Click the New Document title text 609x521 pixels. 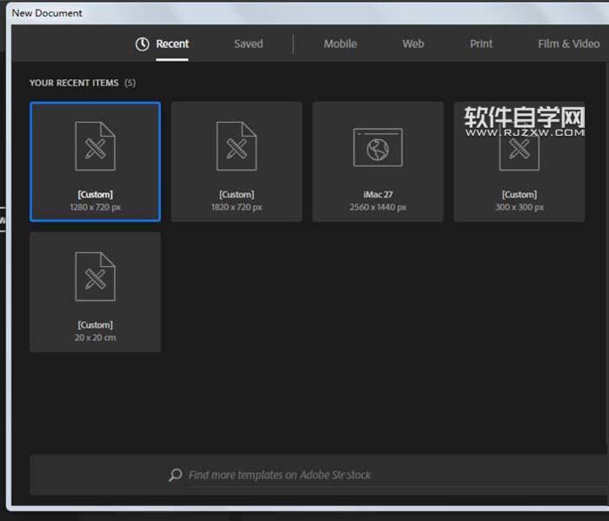click(47, 13)
